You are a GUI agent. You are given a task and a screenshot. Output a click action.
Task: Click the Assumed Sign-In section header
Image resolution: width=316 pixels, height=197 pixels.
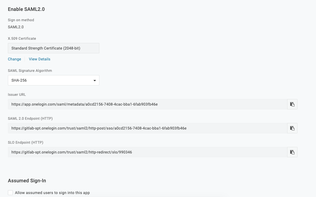(27, 180)
